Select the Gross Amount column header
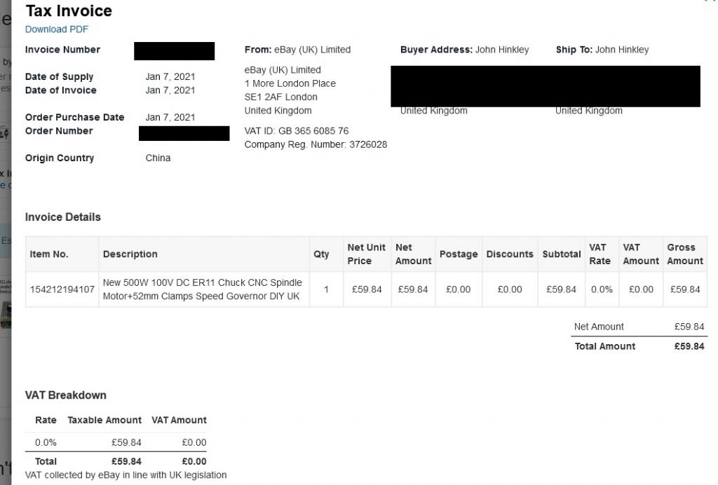Viewport: 718px width, 485px height. coord(685,254)
